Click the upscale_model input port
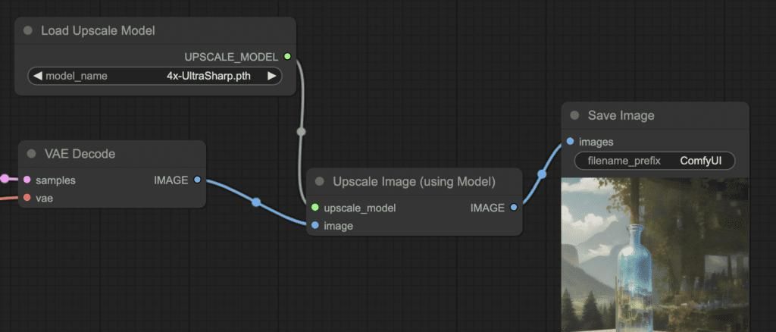The height and width of the screenshot is (332, 776). click(314, 208)
